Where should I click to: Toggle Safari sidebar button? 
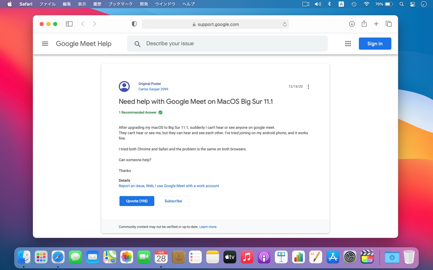click(69, 24)
